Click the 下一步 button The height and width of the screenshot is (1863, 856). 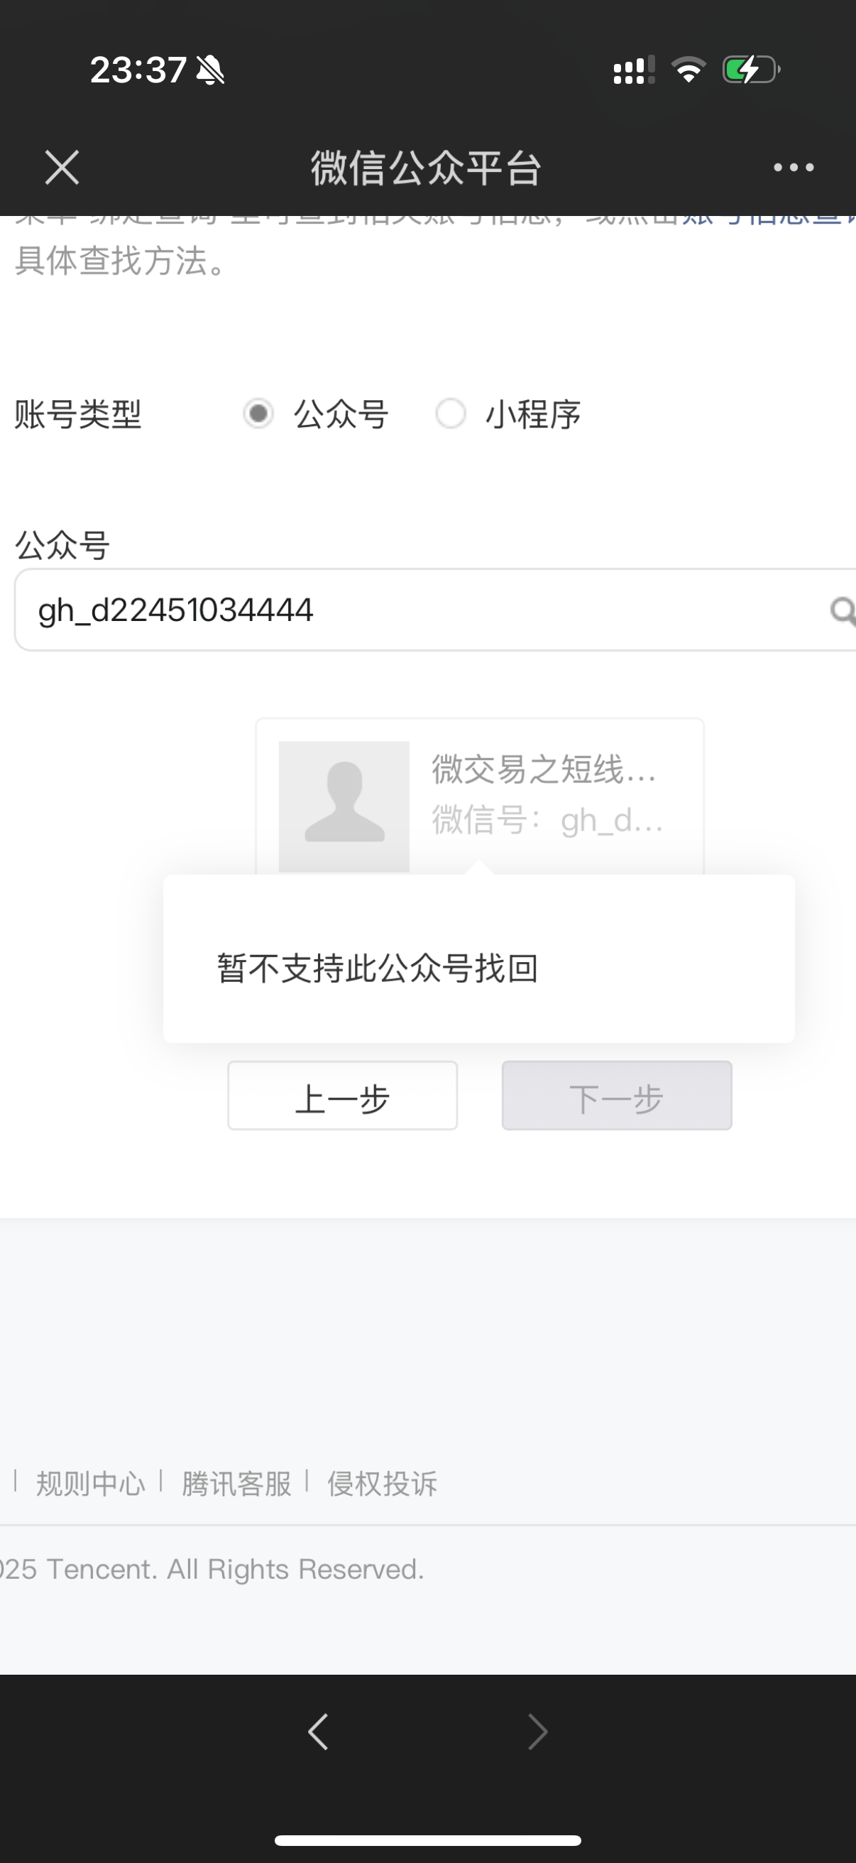(x=617, y=1096)
